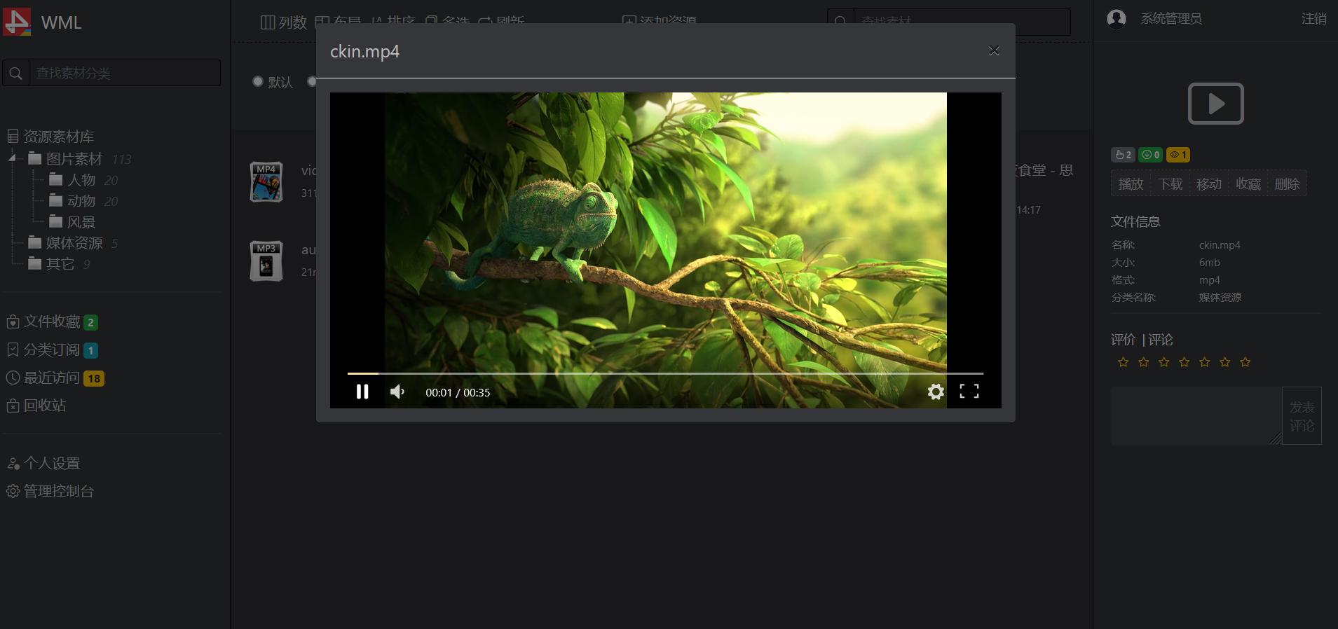Screen dimensions: 1338x629
Task: Switch the video to fullscreen
Action: [x=969, y=392]
